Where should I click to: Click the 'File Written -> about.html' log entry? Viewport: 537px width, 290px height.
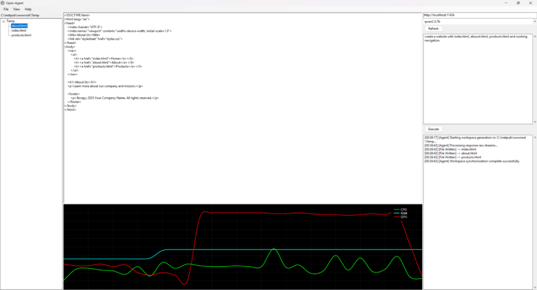point(450,153)
